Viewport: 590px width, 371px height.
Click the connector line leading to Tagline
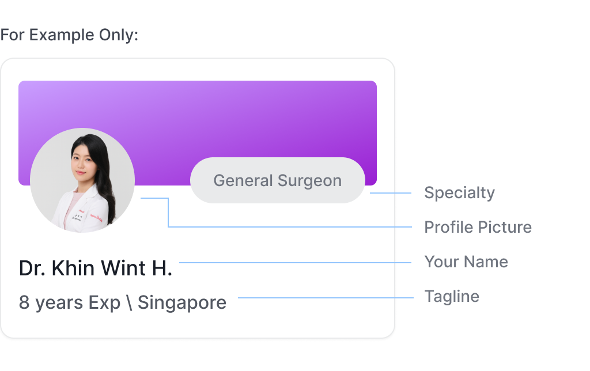point(326,298)
